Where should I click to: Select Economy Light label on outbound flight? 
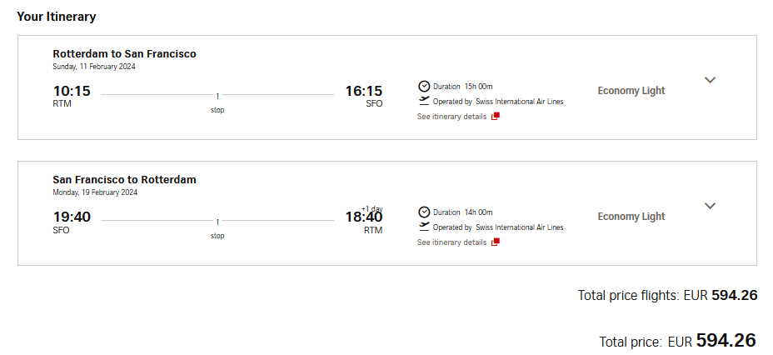[x=631, y=91]
